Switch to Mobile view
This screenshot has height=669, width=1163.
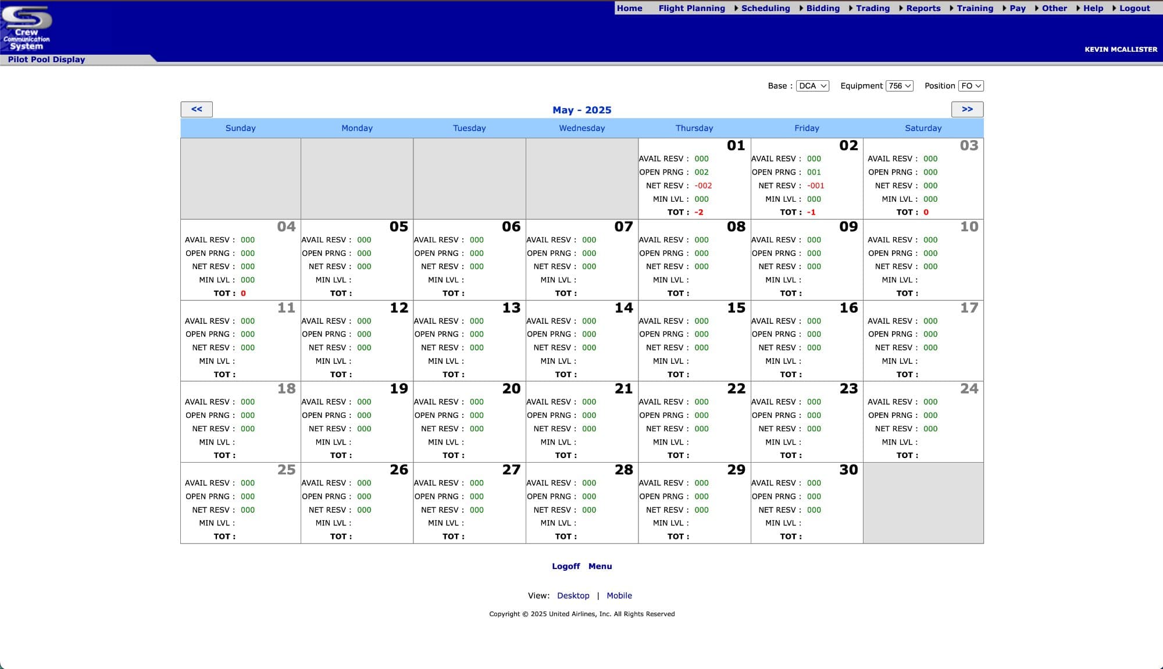(x=619, y=595)
